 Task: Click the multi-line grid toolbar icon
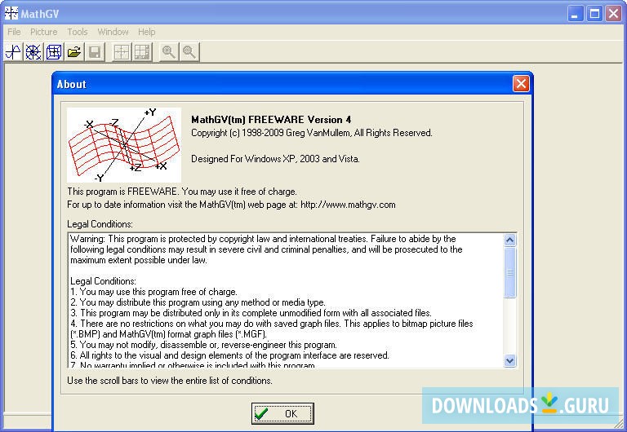point(142,52)
